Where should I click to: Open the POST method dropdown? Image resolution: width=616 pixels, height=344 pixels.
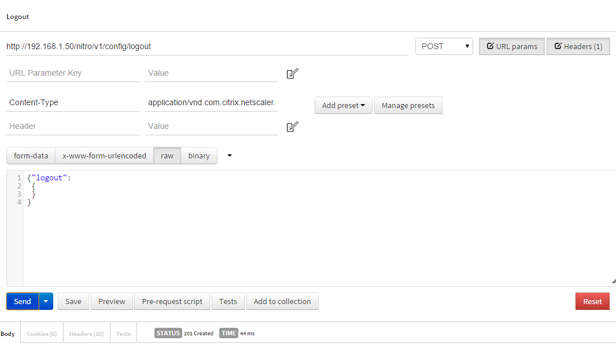[444, 46]
